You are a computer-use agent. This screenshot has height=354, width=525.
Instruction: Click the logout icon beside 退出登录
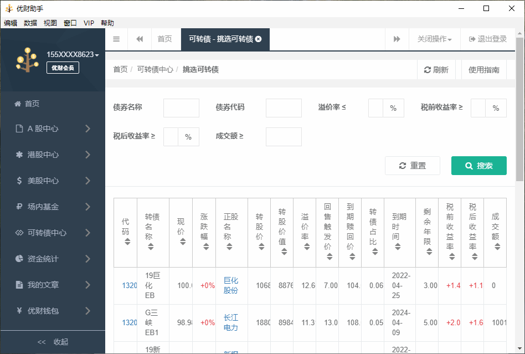[472, 39]
